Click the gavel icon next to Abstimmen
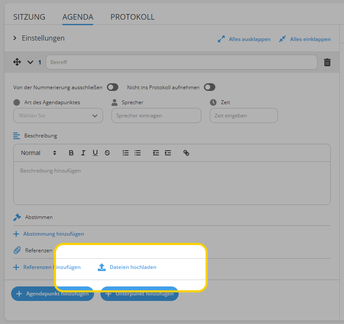Viewport: 344px width, 324px height. click(17, 217)
